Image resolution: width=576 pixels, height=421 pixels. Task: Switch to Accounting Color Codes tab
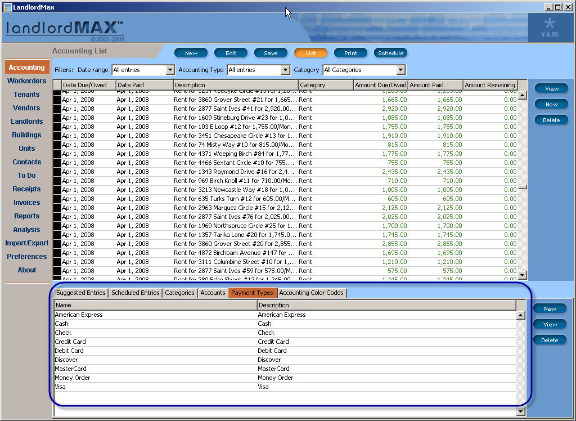click(312, 293)
